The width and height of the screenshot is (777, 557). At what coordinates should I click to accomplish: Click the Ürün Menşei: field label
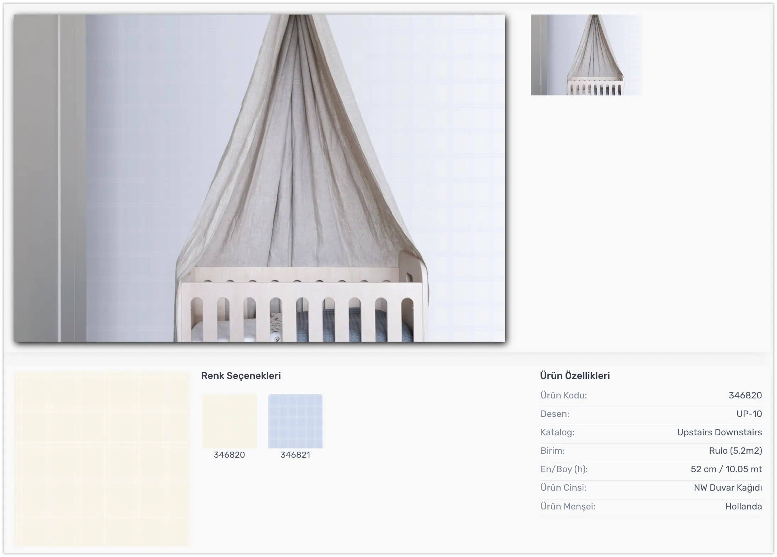pos(568,506)
